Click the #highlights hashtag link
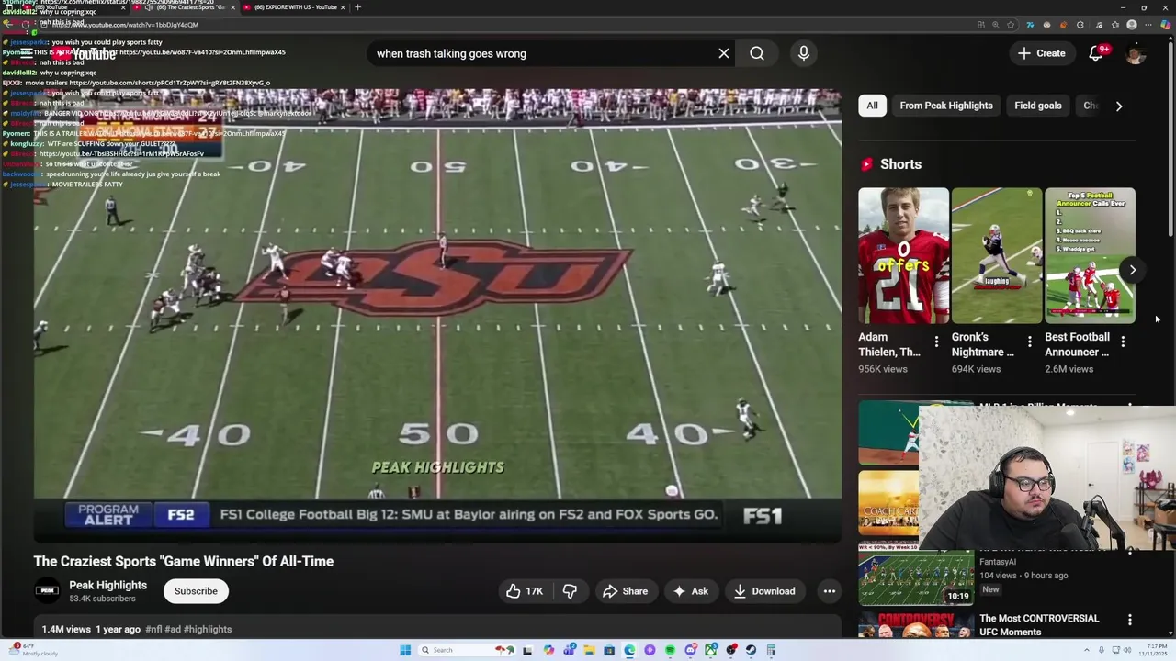 (x=208, y=630)
